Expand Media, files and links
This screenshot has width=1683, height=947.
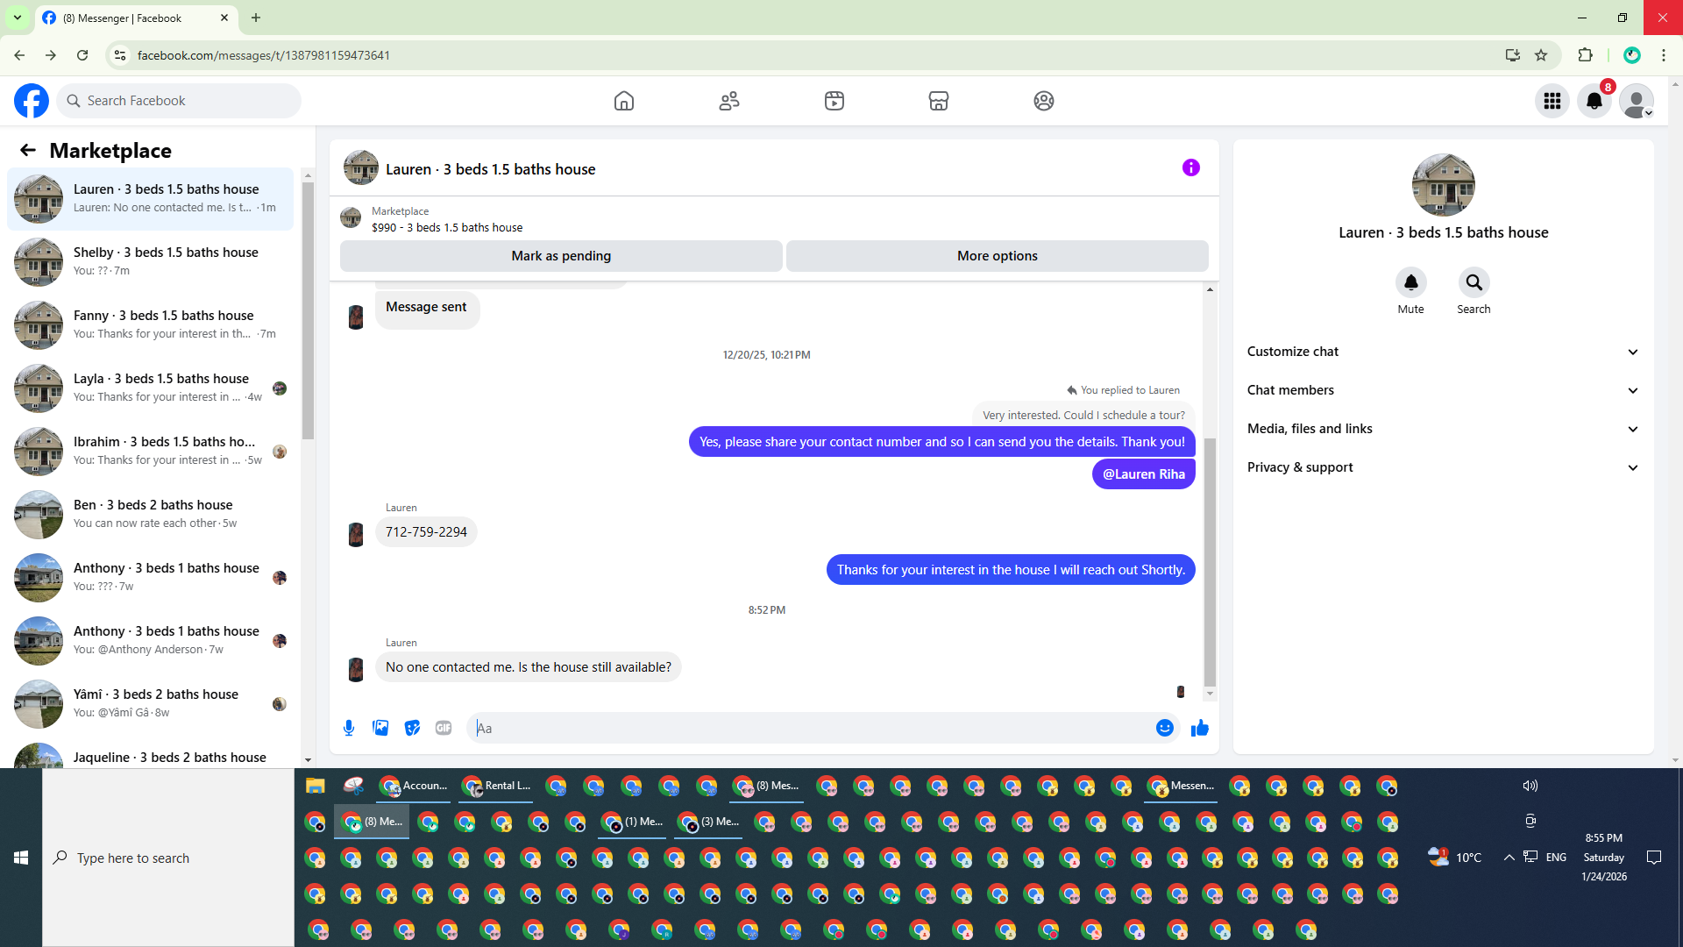pyautogui.click(x=1442, y=429)
